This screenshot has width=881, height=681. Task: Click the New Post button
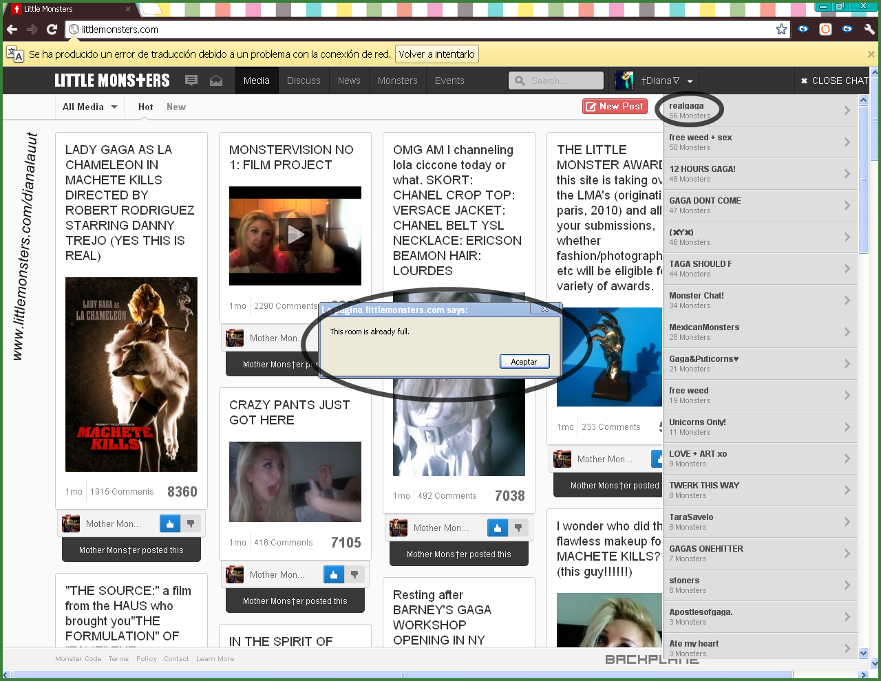click(x=615, y=107)
